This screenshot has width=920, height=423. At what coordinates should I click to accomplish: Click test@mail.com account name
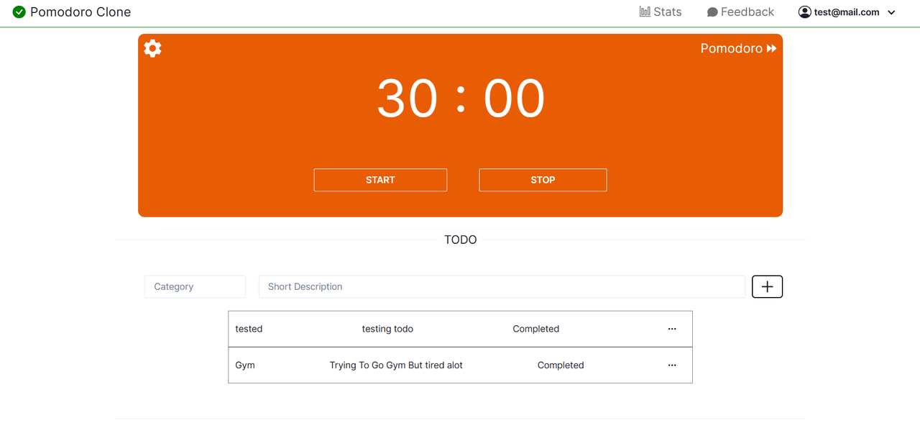tap(847, 12)
